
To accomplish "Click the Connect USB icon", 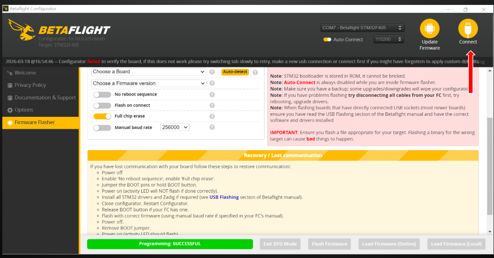I will pos(468,28).
